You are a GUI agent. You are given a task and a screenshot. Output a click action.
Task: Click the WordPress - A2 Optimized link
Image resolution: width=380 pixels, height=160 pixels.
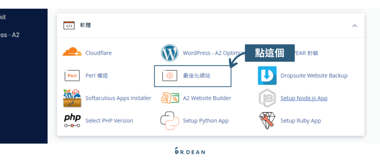214,53
